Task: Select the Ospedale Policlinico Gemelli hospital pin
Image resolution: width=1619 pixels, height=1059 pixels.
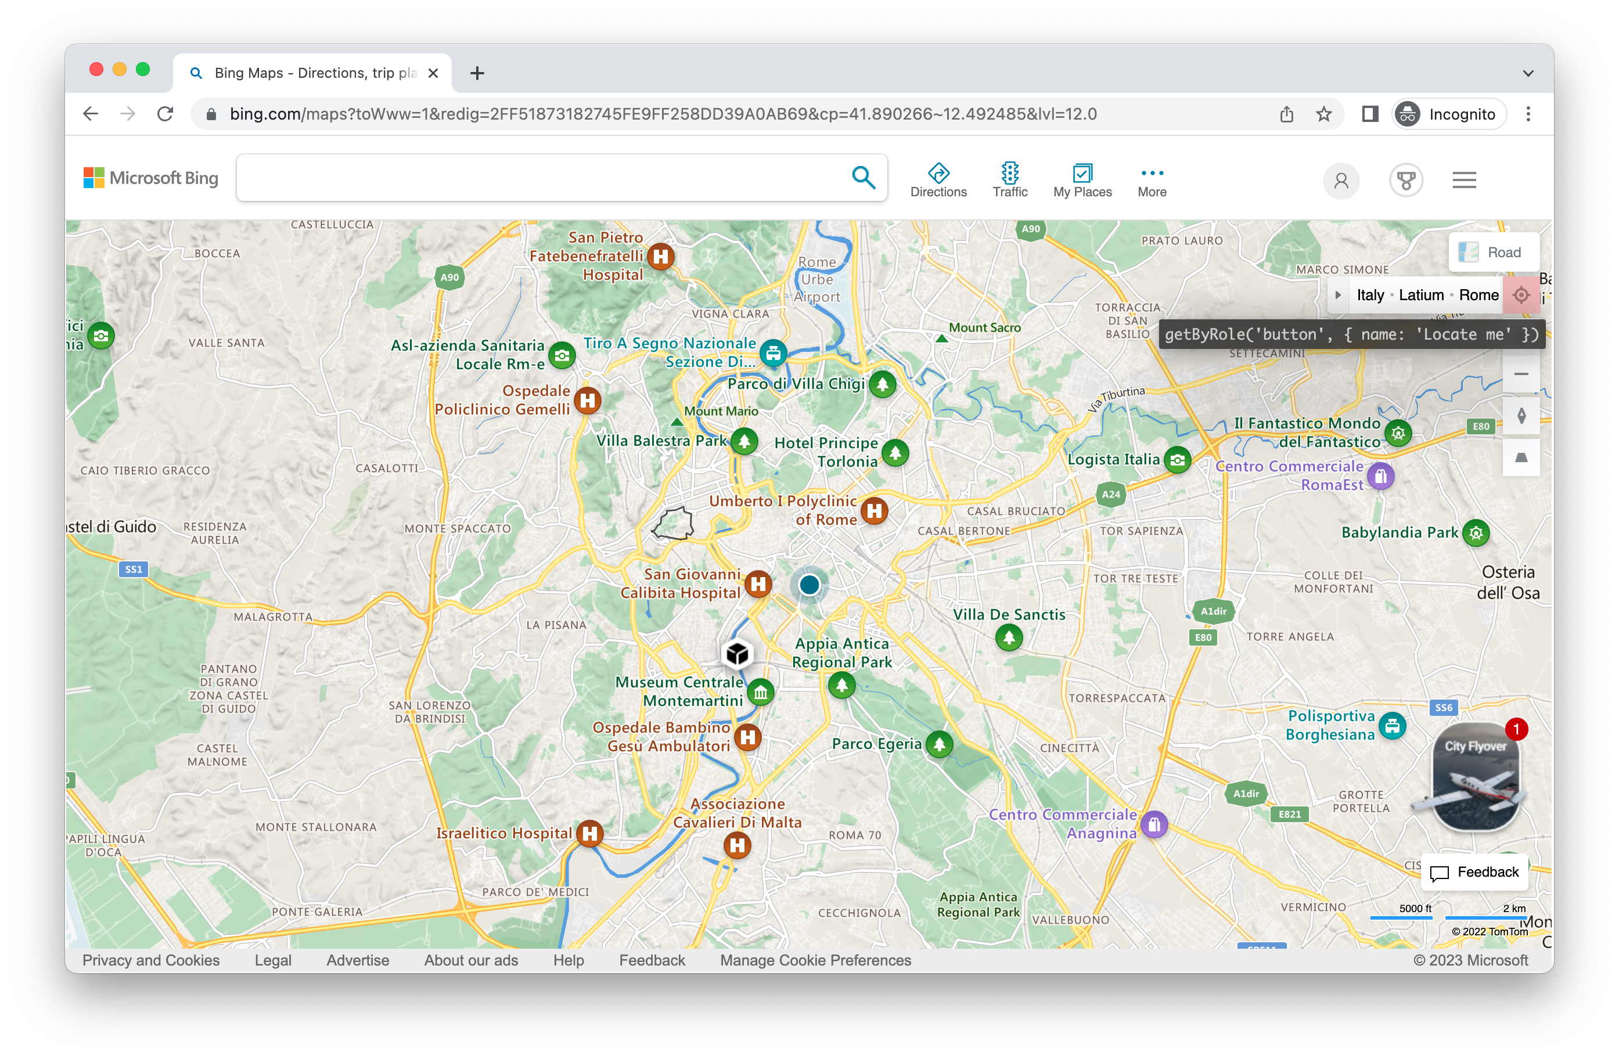Action: (588, 400)
